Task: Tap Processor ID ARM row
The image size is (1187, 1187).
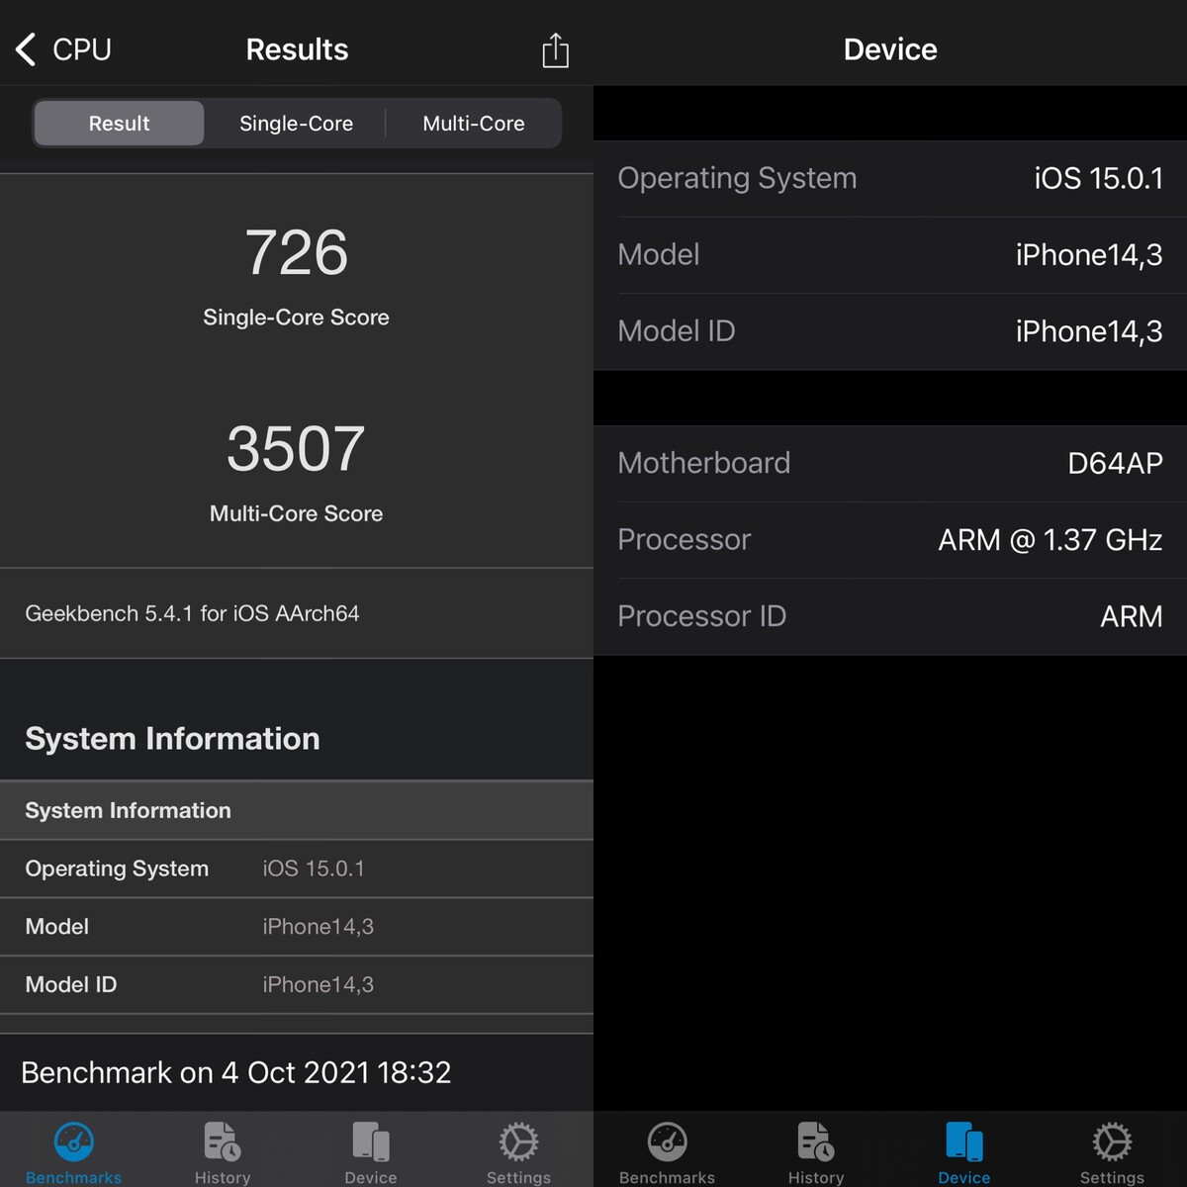Action: 890,616
